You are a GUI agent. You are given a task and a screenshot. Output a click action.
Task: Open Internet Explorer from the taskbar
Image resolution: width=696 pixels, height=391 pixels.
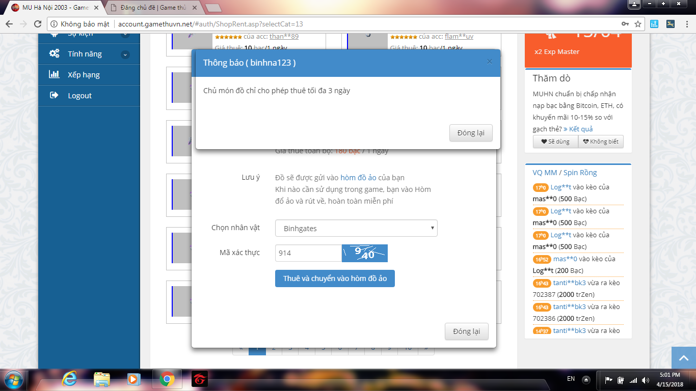click(69, 379)
